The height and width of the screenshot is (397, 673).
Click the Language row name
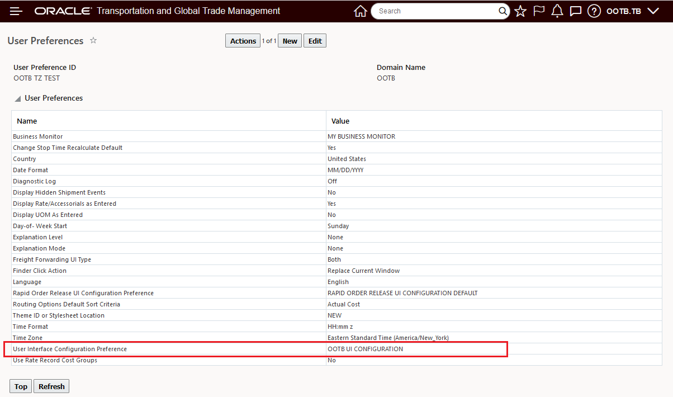[27, 282]
